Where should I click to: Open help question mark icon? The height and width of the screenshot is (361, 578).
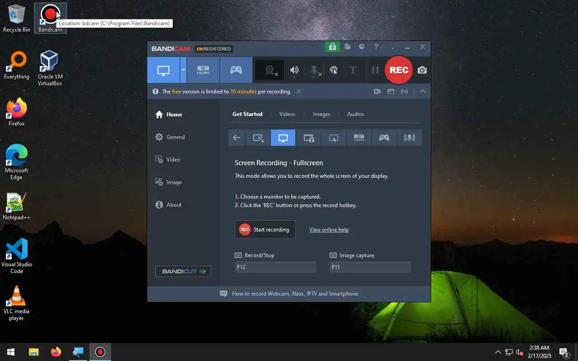(x=376, y=46)
